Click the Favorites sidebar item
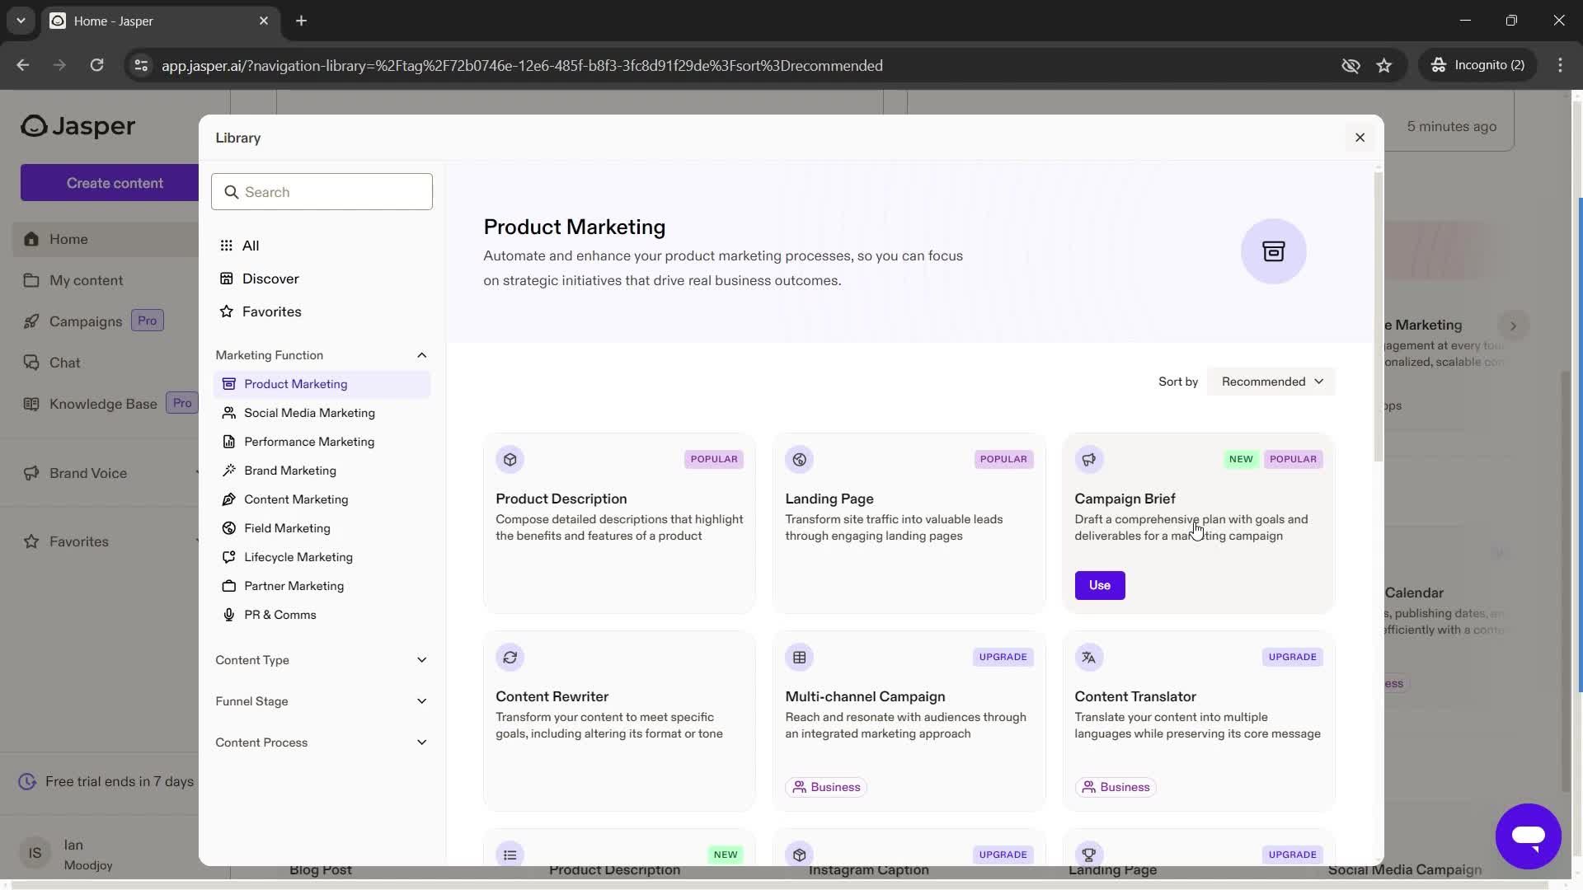1583x890 pixels. click(78, 541)
